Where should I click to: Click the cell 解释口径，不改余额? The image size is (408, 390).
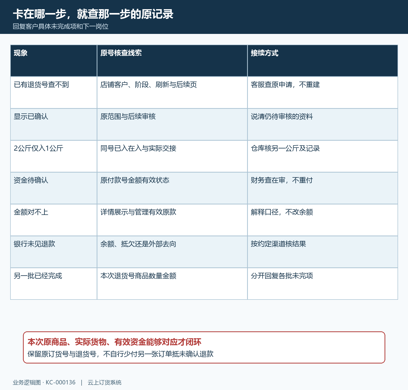pyautogui.click(x=323, y=220)
